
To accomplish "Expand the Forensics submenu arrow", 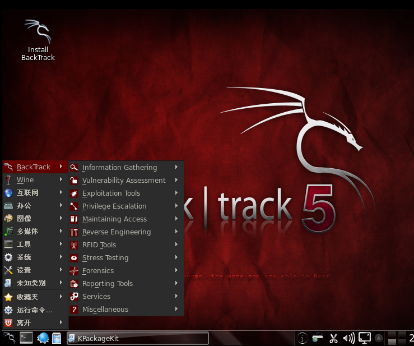I will click(x=176, y=270).
